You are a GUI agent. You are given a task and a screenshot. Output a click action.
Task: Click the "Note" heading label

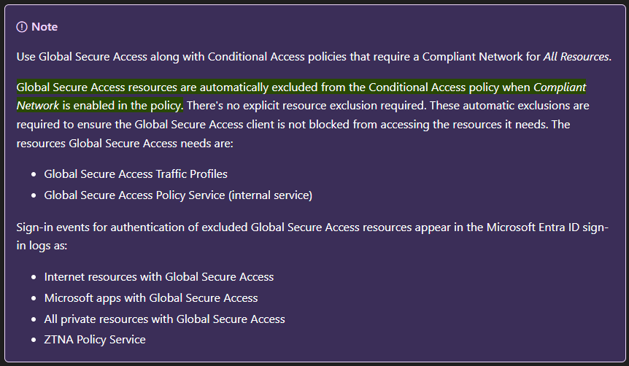pos(45,27)
